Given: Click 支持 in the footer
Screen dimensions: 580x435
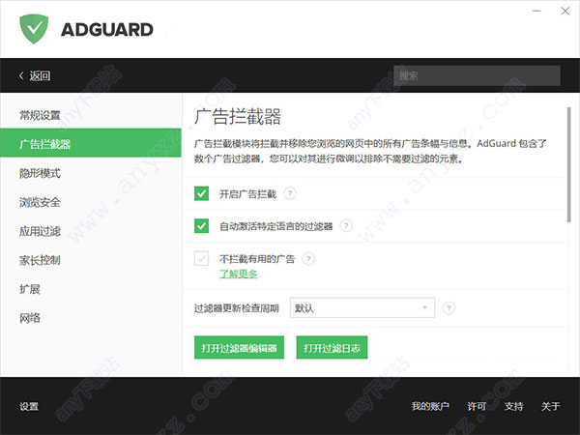Looking at the screenshot, I should [x=514, y=406].
